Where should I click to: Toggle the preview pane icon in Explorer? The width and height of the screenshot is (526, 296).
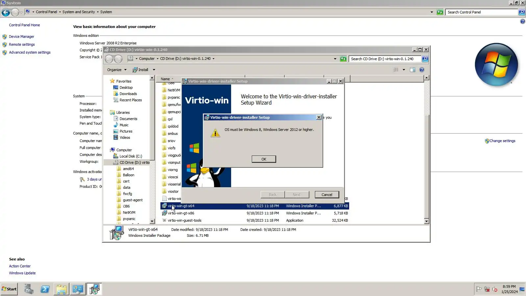[x=413, y=70]
